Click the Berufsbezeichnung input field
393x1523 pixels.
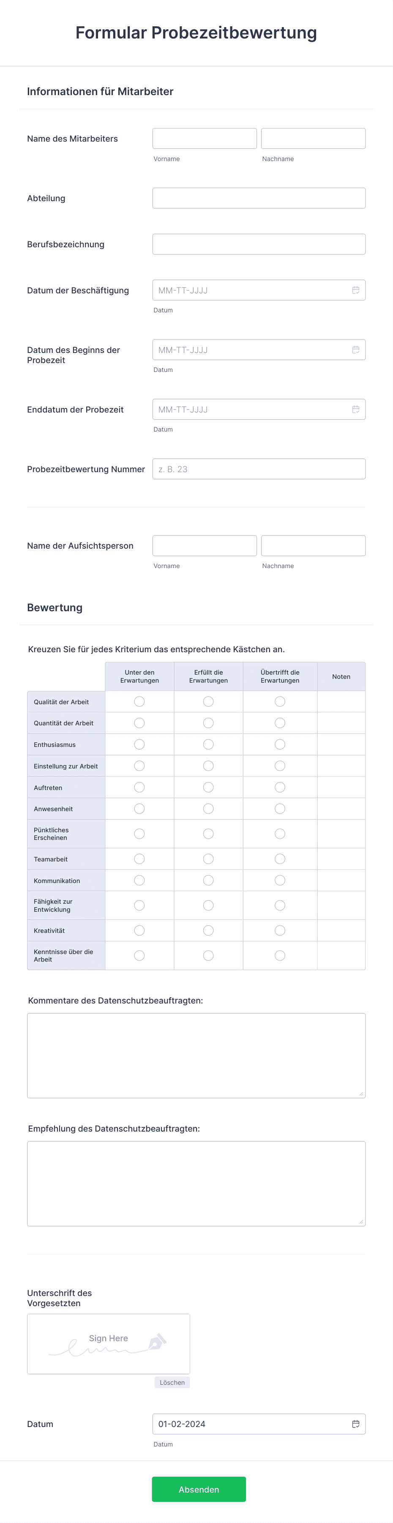(x=259, y=244)
